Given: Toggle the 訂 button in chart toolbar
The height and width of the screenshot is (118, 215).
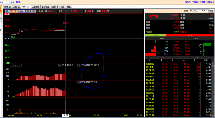Looking at the screenshot, I should [26, 11].
